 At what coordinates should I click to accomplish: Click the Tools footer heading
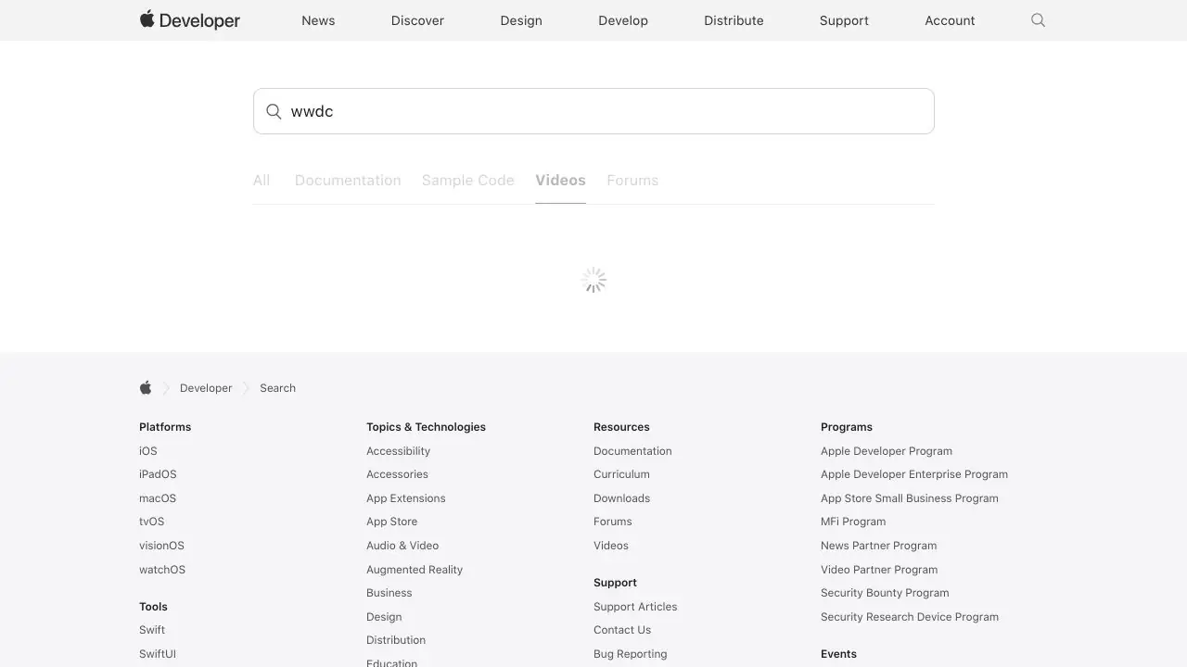pyautogui.click(x=153, y=607)
